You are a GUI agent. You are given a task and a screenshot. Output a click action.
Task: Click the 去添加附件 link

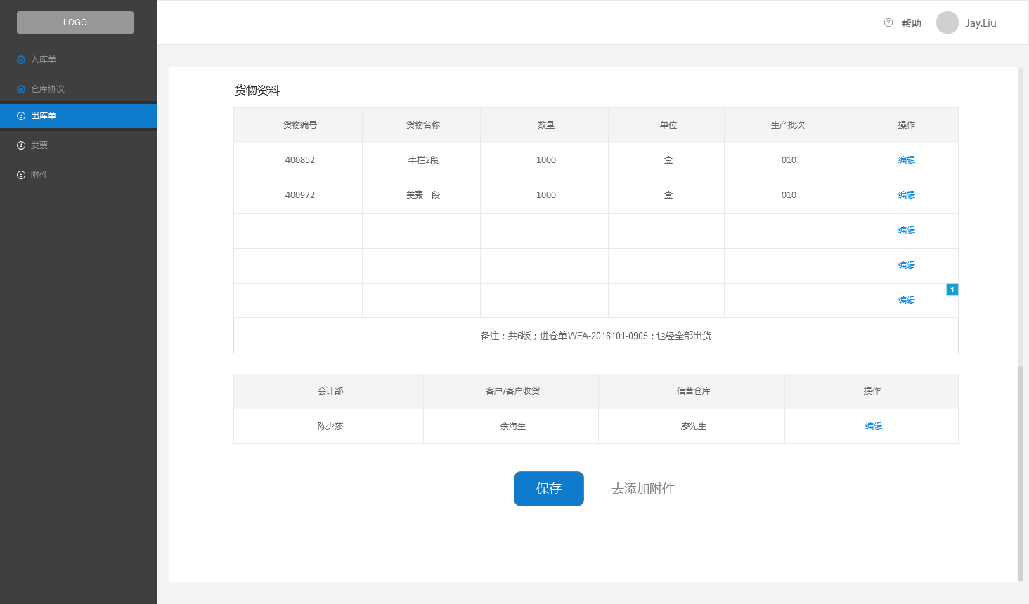[643, 489]
